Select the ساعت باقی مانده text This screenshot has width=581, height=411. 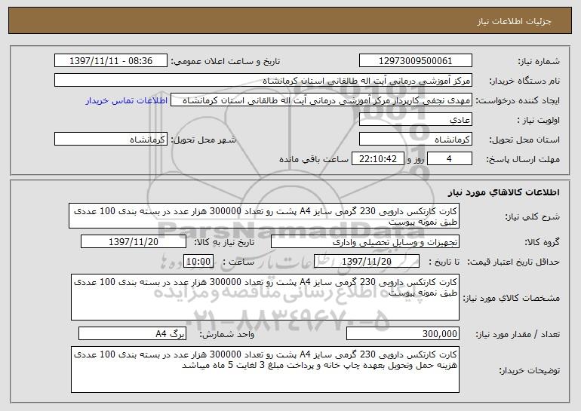click(x=313, y=159)
